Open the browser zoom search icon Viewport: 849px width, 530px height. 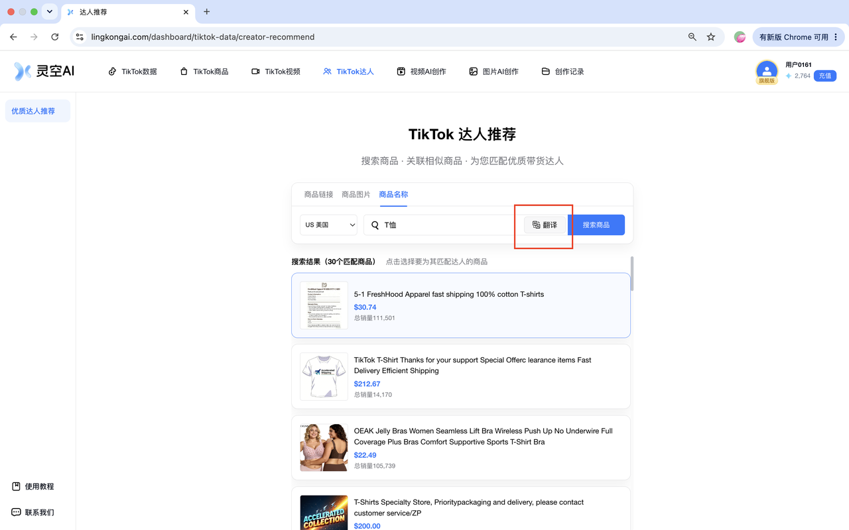click(x=692, y=37)
